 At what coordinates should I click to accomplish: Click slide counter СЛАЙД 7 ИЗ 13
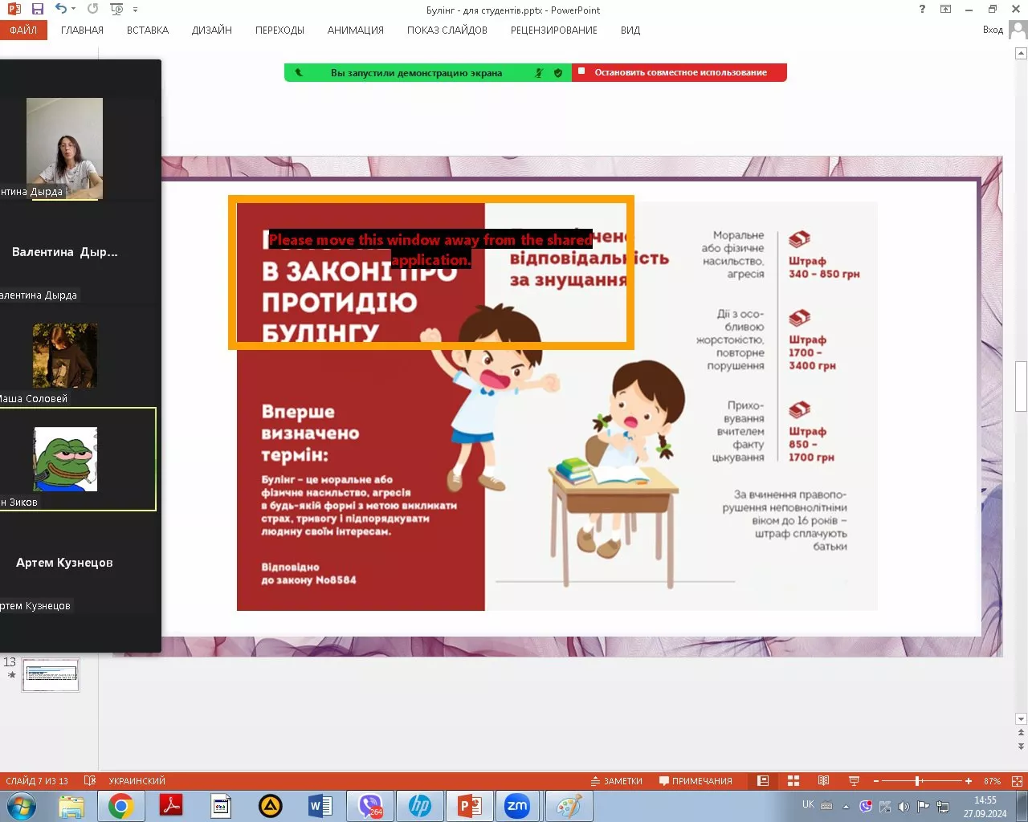point(37,781)
